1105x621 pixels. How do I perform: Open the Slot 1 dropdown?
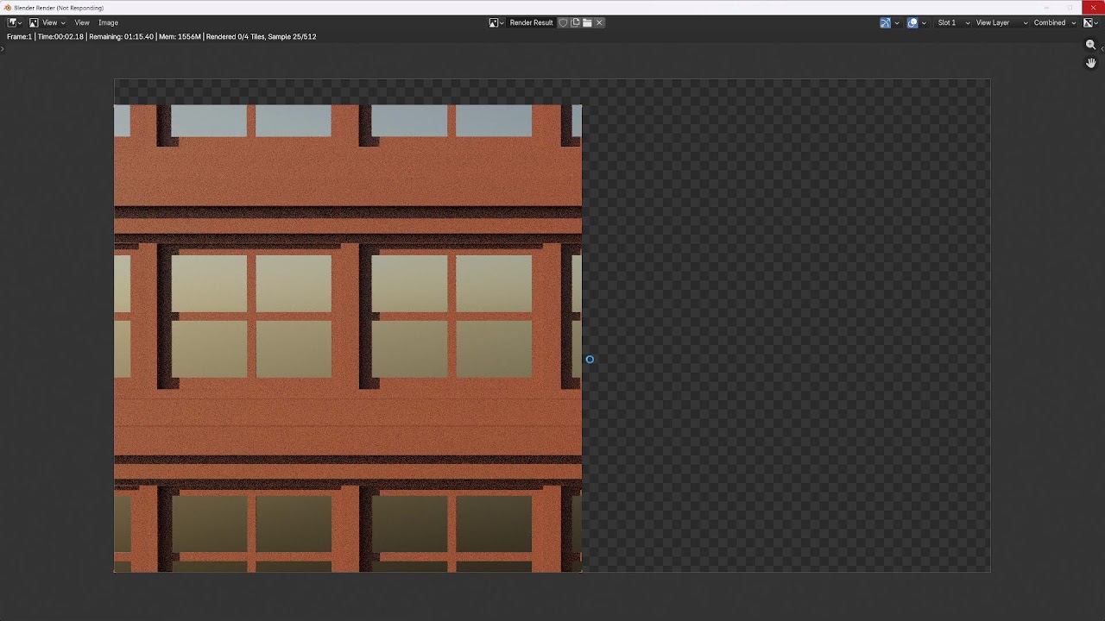coord(953,22)
